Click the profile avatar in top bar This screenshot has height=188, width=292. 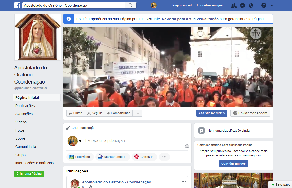[154, 5]
